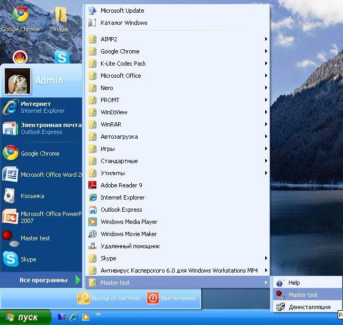
Task: Launch Google Chrome from Start menu list
Action: pos(41,154)
